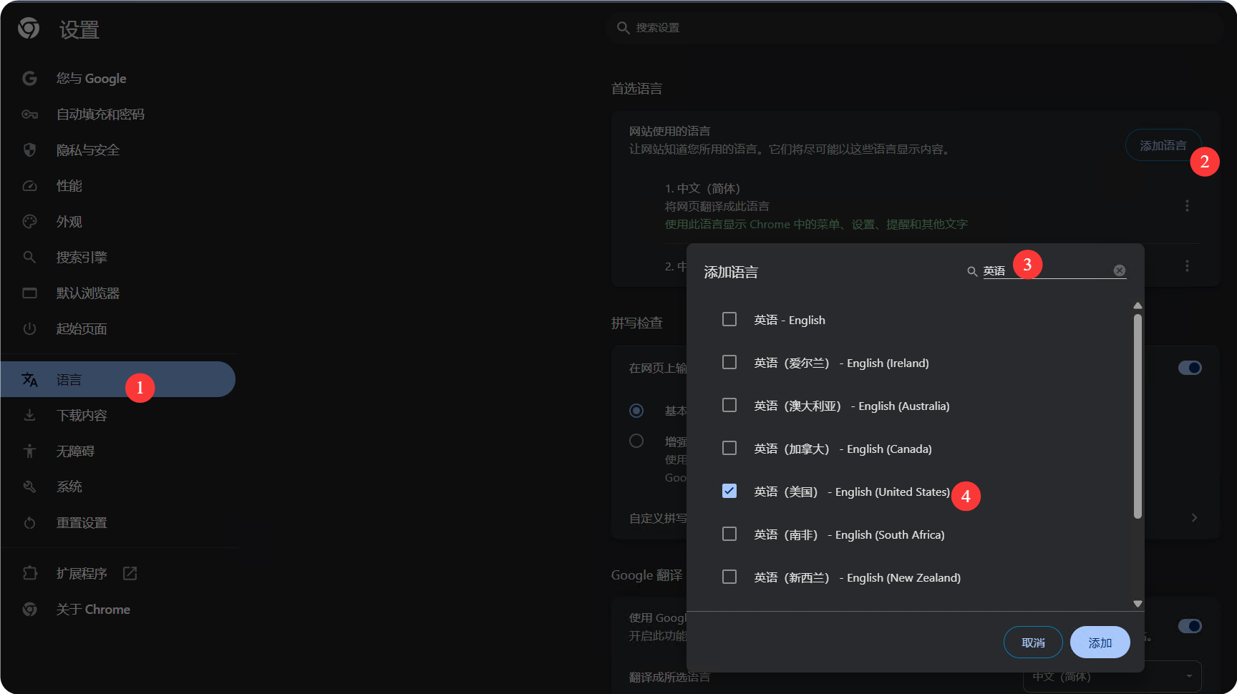Open the 翻译成所选语言 dropdown
Image resolution: width=1237 pixels, height=694 pixels.
(1112, 676)
